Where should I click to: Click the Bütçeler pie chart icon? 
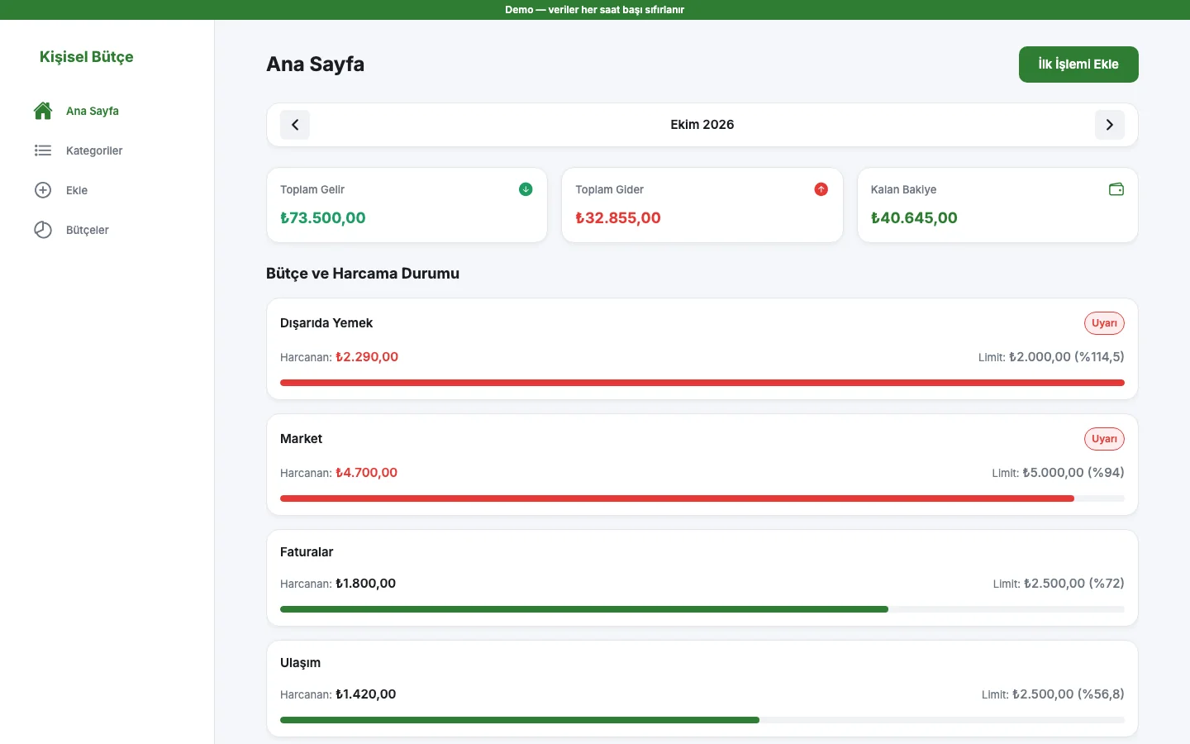point(43,230)
